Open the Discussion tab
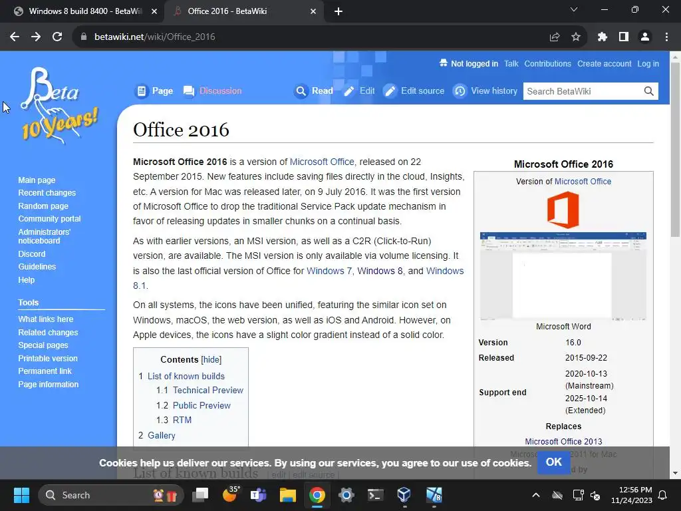The image size is (681, 511). (x=212, y=90)
